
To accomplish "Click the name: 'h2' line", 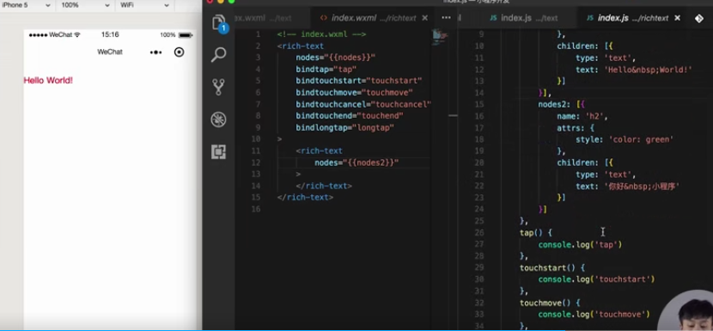I will tap(582, 116).
